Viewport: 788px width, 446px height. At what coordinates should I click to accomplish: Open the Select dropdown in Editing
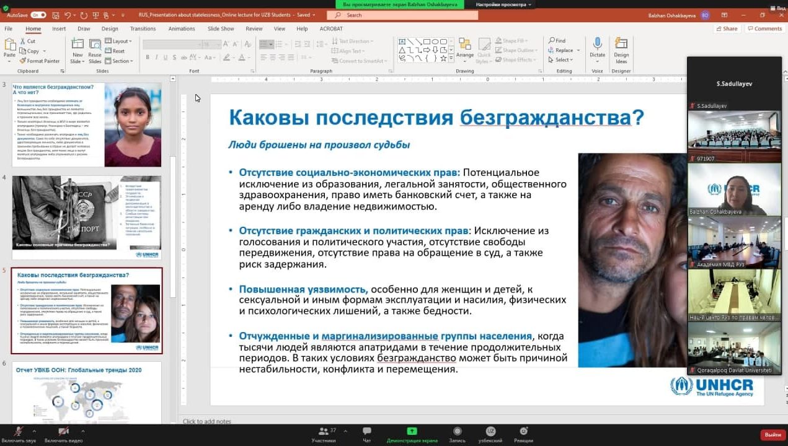click(562, 60)
